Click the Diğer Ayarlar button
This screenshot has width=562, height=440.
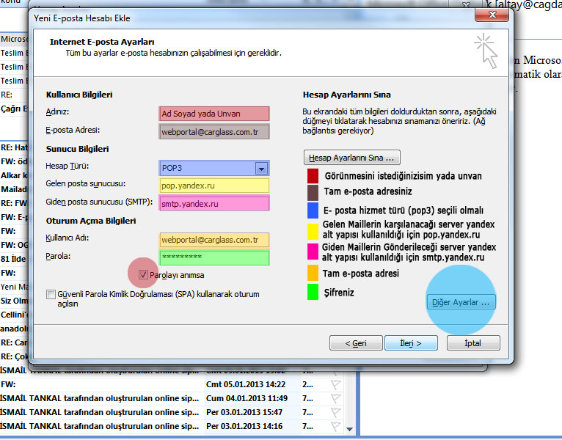pyautogui.click(x=461, y=302)
